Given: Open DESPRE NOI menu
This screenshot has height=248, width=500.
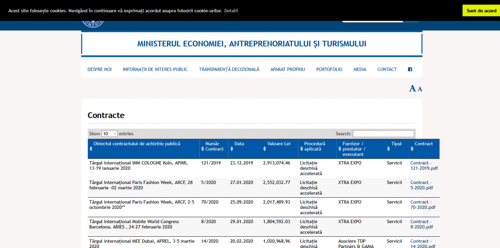Looking at the screenshot, I should coord(100,69).
